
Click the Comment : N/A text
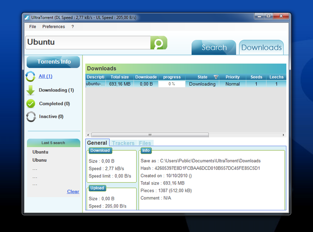(x=156, y=198)
